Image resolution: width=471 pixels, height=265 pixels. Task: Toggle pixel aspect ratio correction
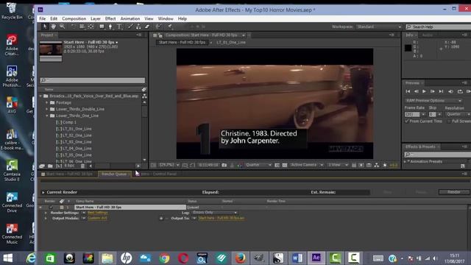[354, 165]
